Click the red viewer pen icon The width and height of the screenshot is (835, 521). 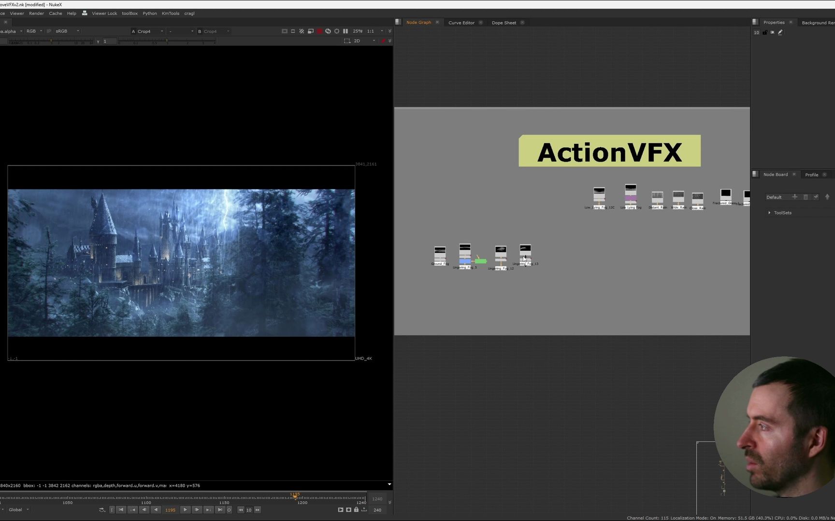click(x=383, y=41)
